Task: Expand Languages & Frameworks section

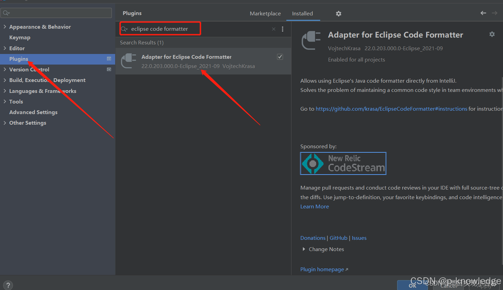Action: (x=5, y=91)
